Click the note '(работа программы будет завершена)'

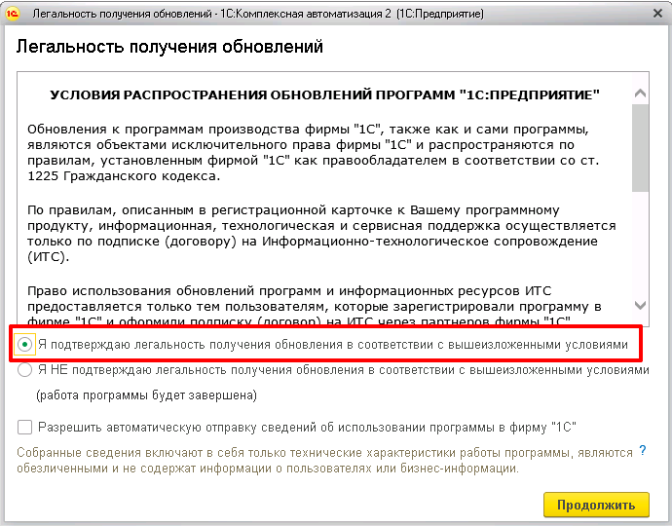146,394
